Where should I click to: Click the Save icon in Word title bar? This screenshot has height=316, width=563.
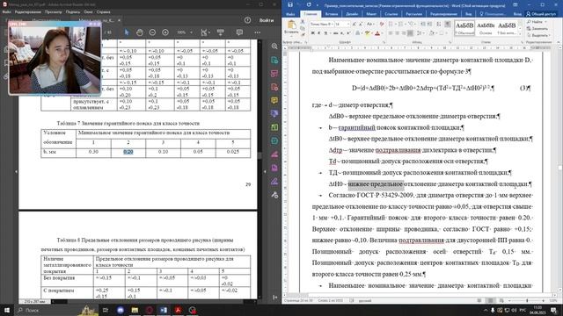pyautogui.click(x=290, y=5)
